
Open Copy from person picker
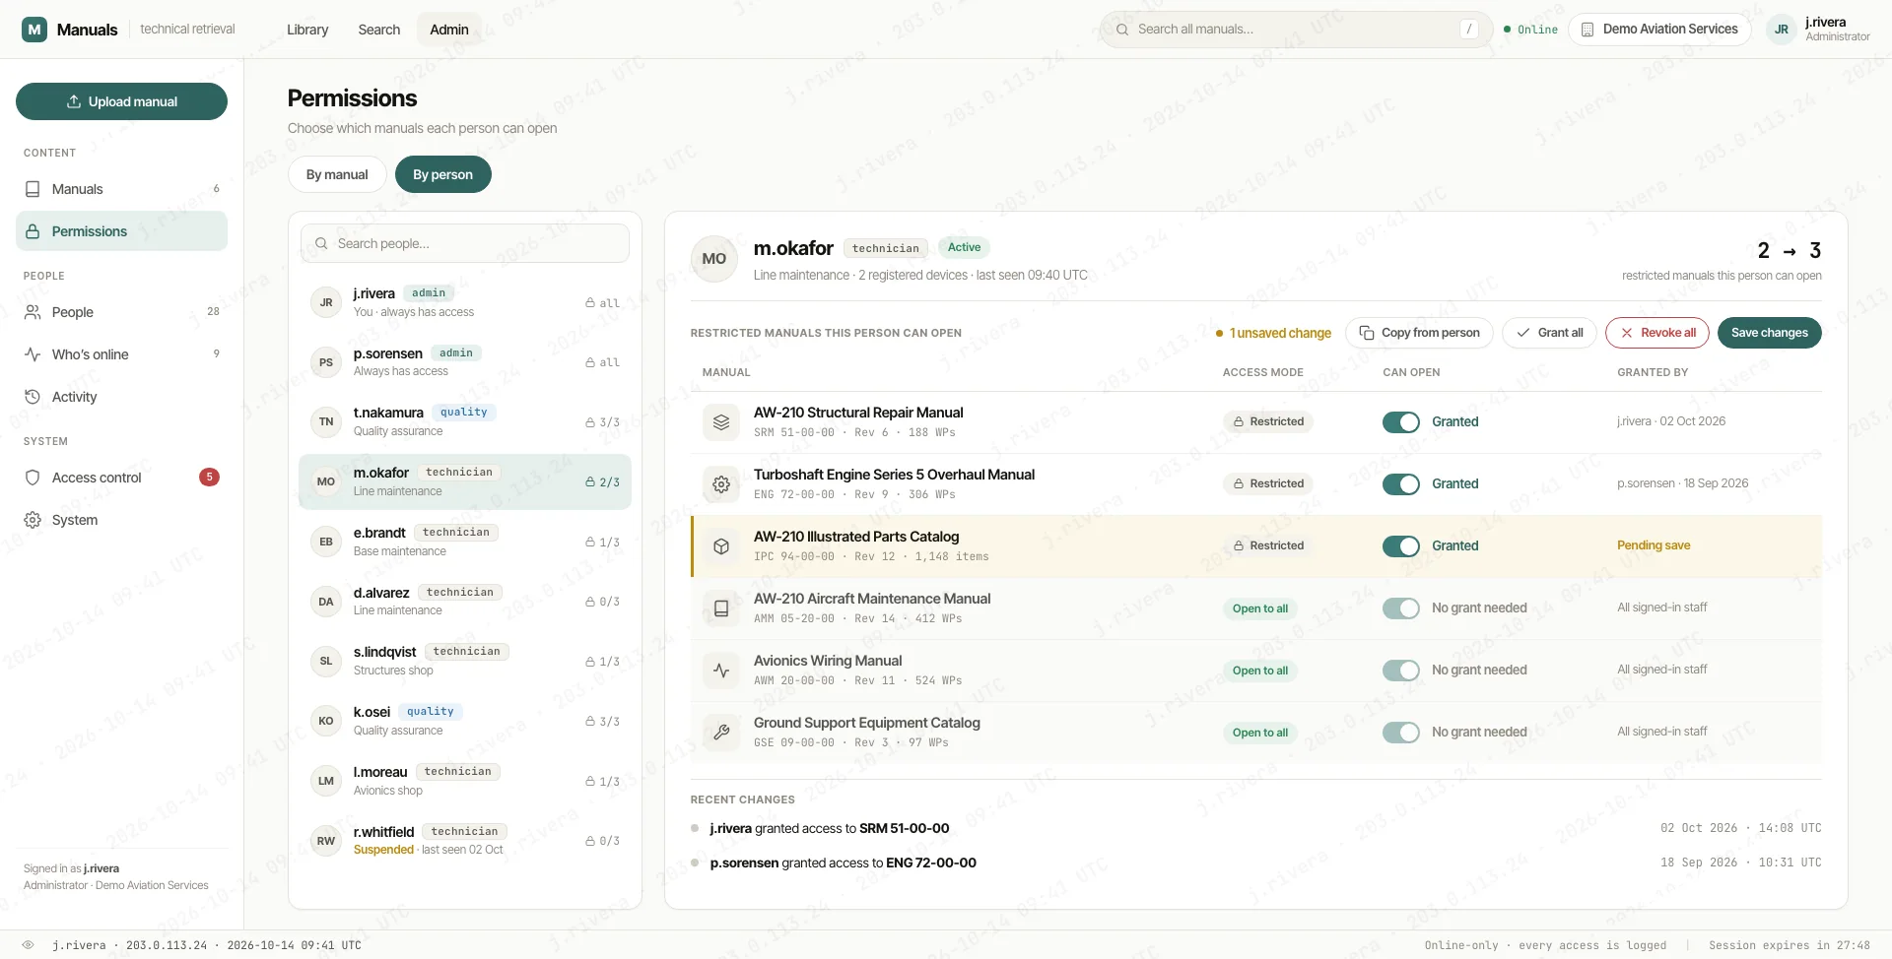click(1419, 333)
